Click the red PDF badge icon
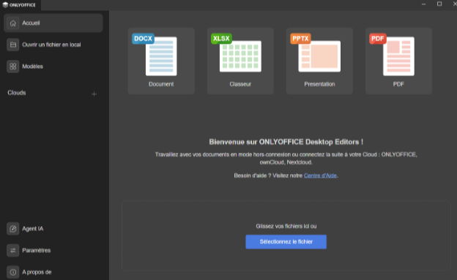This screenshot has height=280, width=457. coord(378,39)
